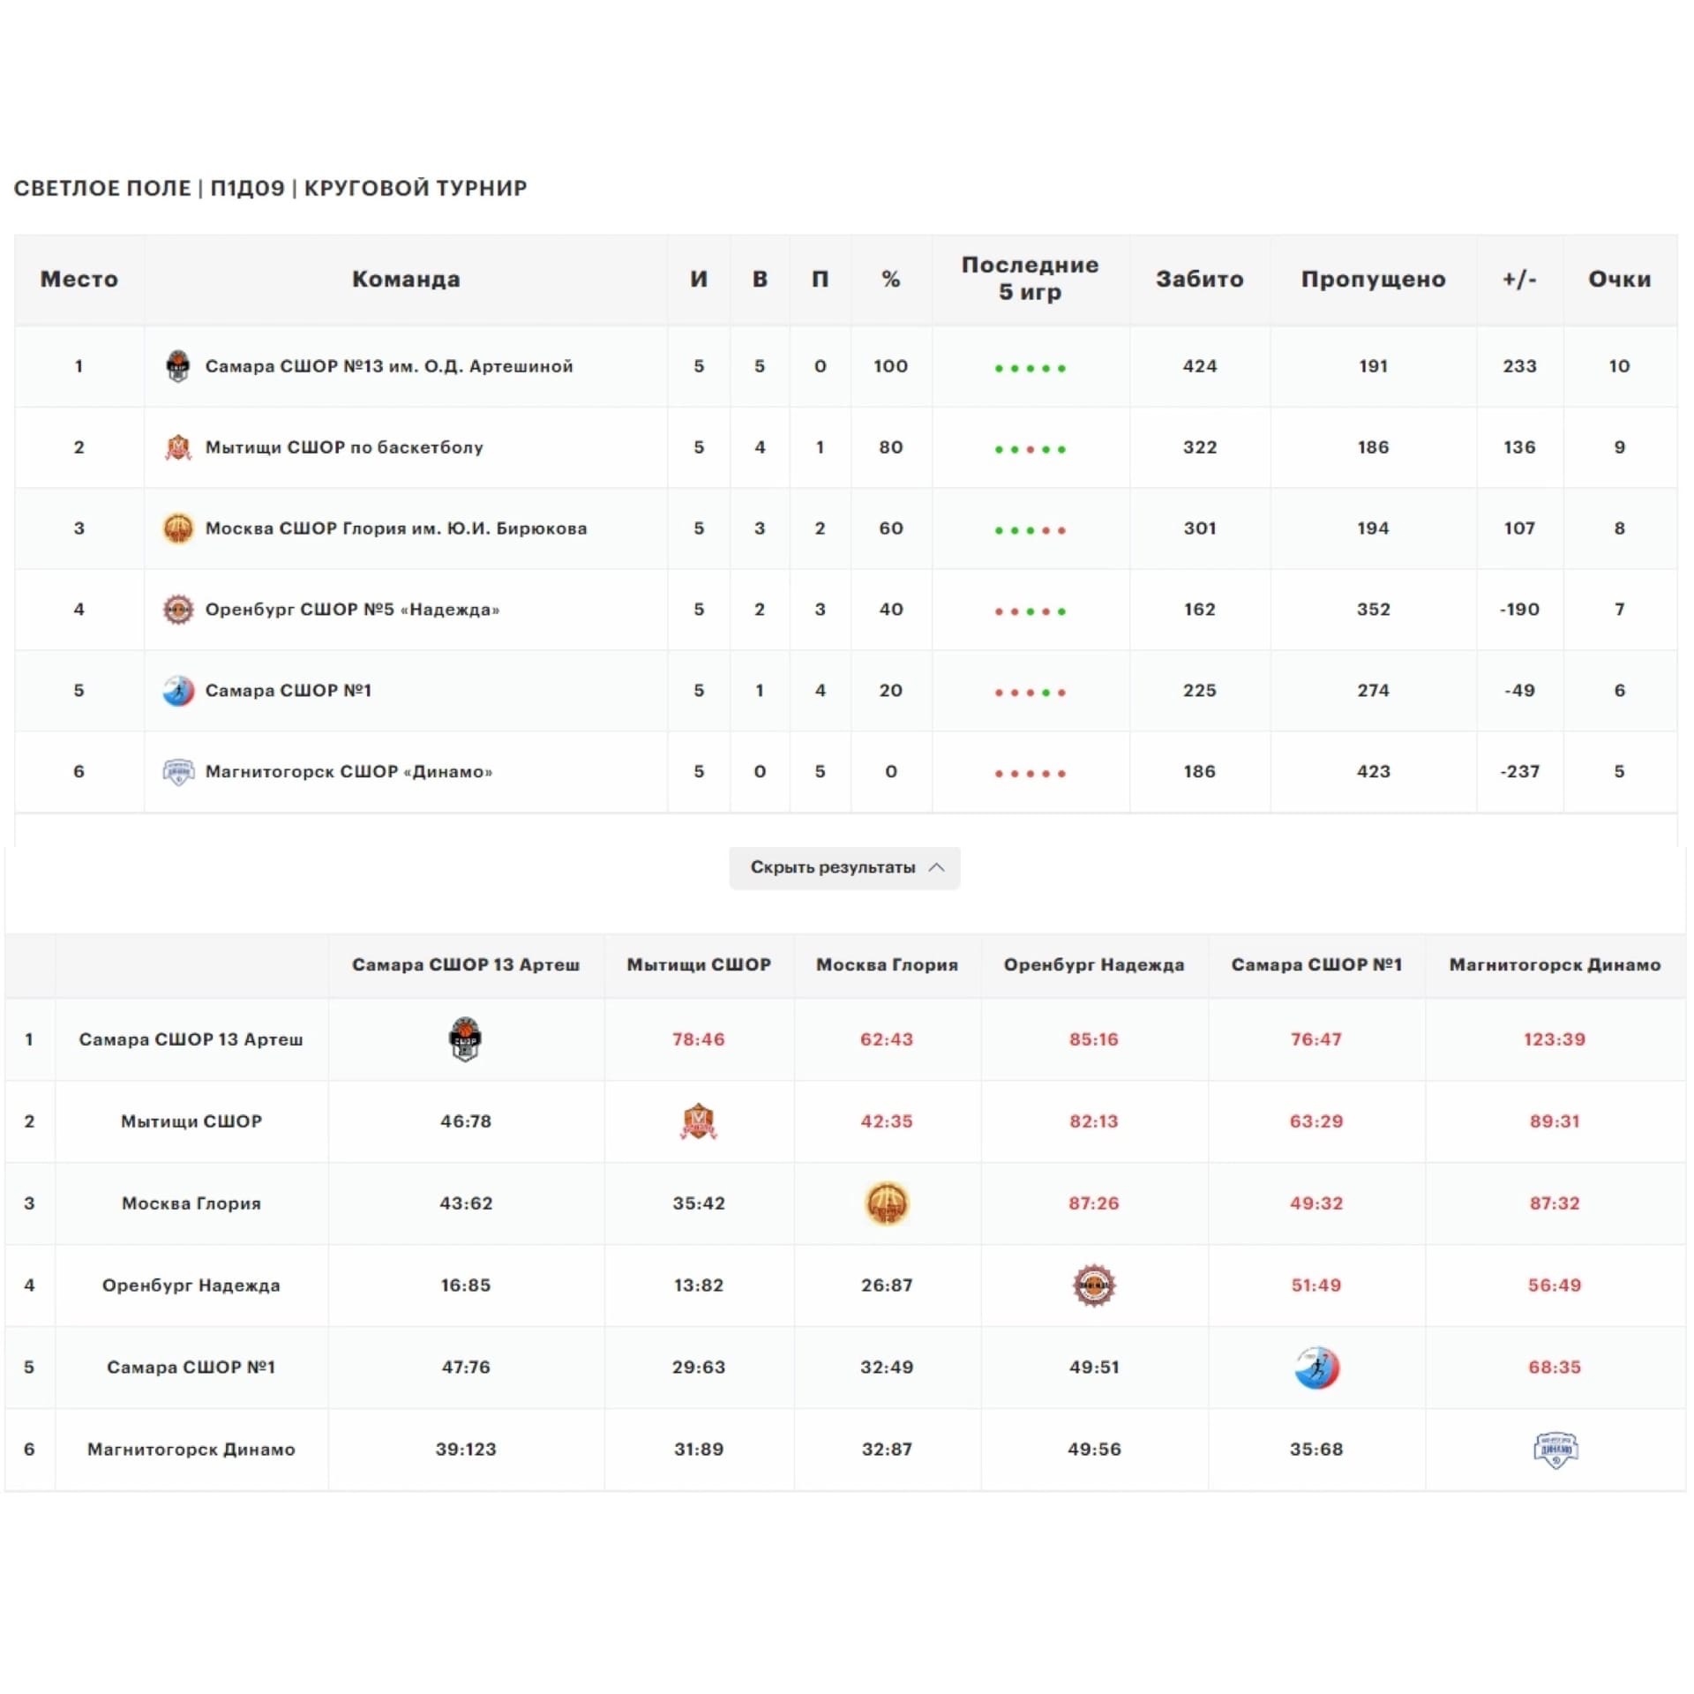Click score 46:78 in Мытищи row
Screen dimensions: 1694x1694
click(x=466, y=1122)
